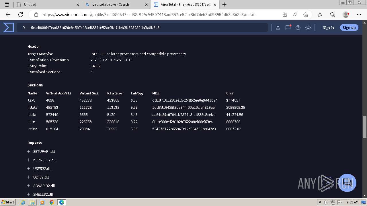Click the read aloud icon
This screenshot has width=367, height=206.
click(x=295, y=15)
